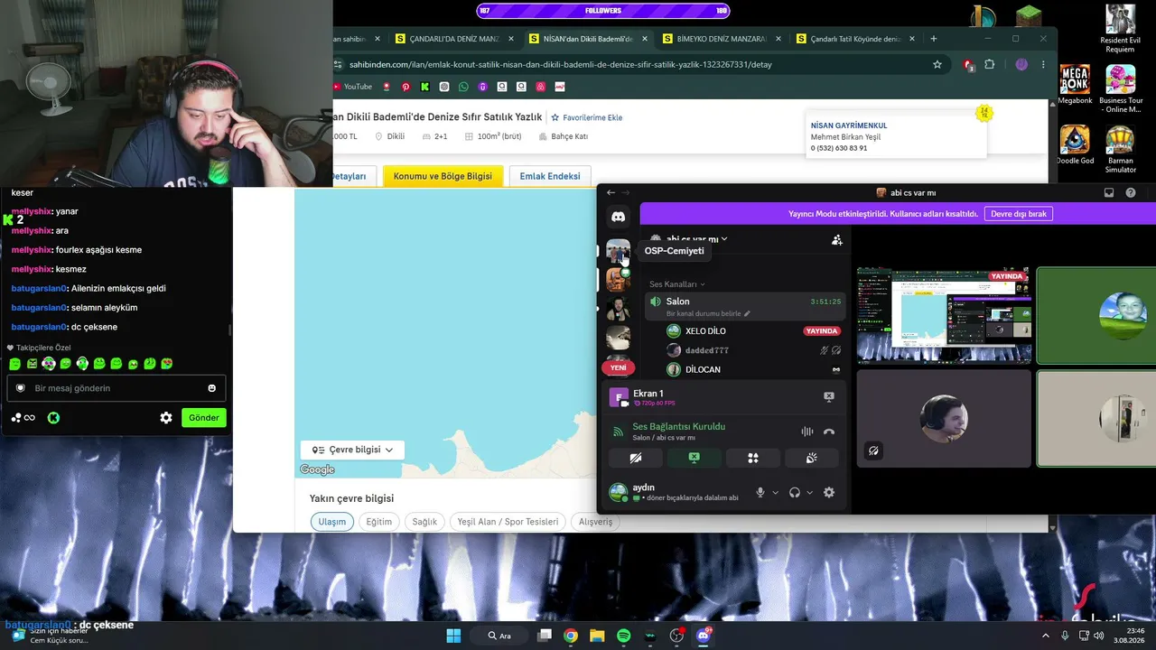
Task: Switch to the ÇANDARLI'DA DENİZ MANZARA tab
Action: (x=453, y=39)
